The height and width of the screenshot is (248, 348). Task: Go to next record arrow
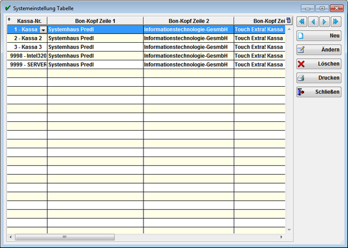coord(325,22)
